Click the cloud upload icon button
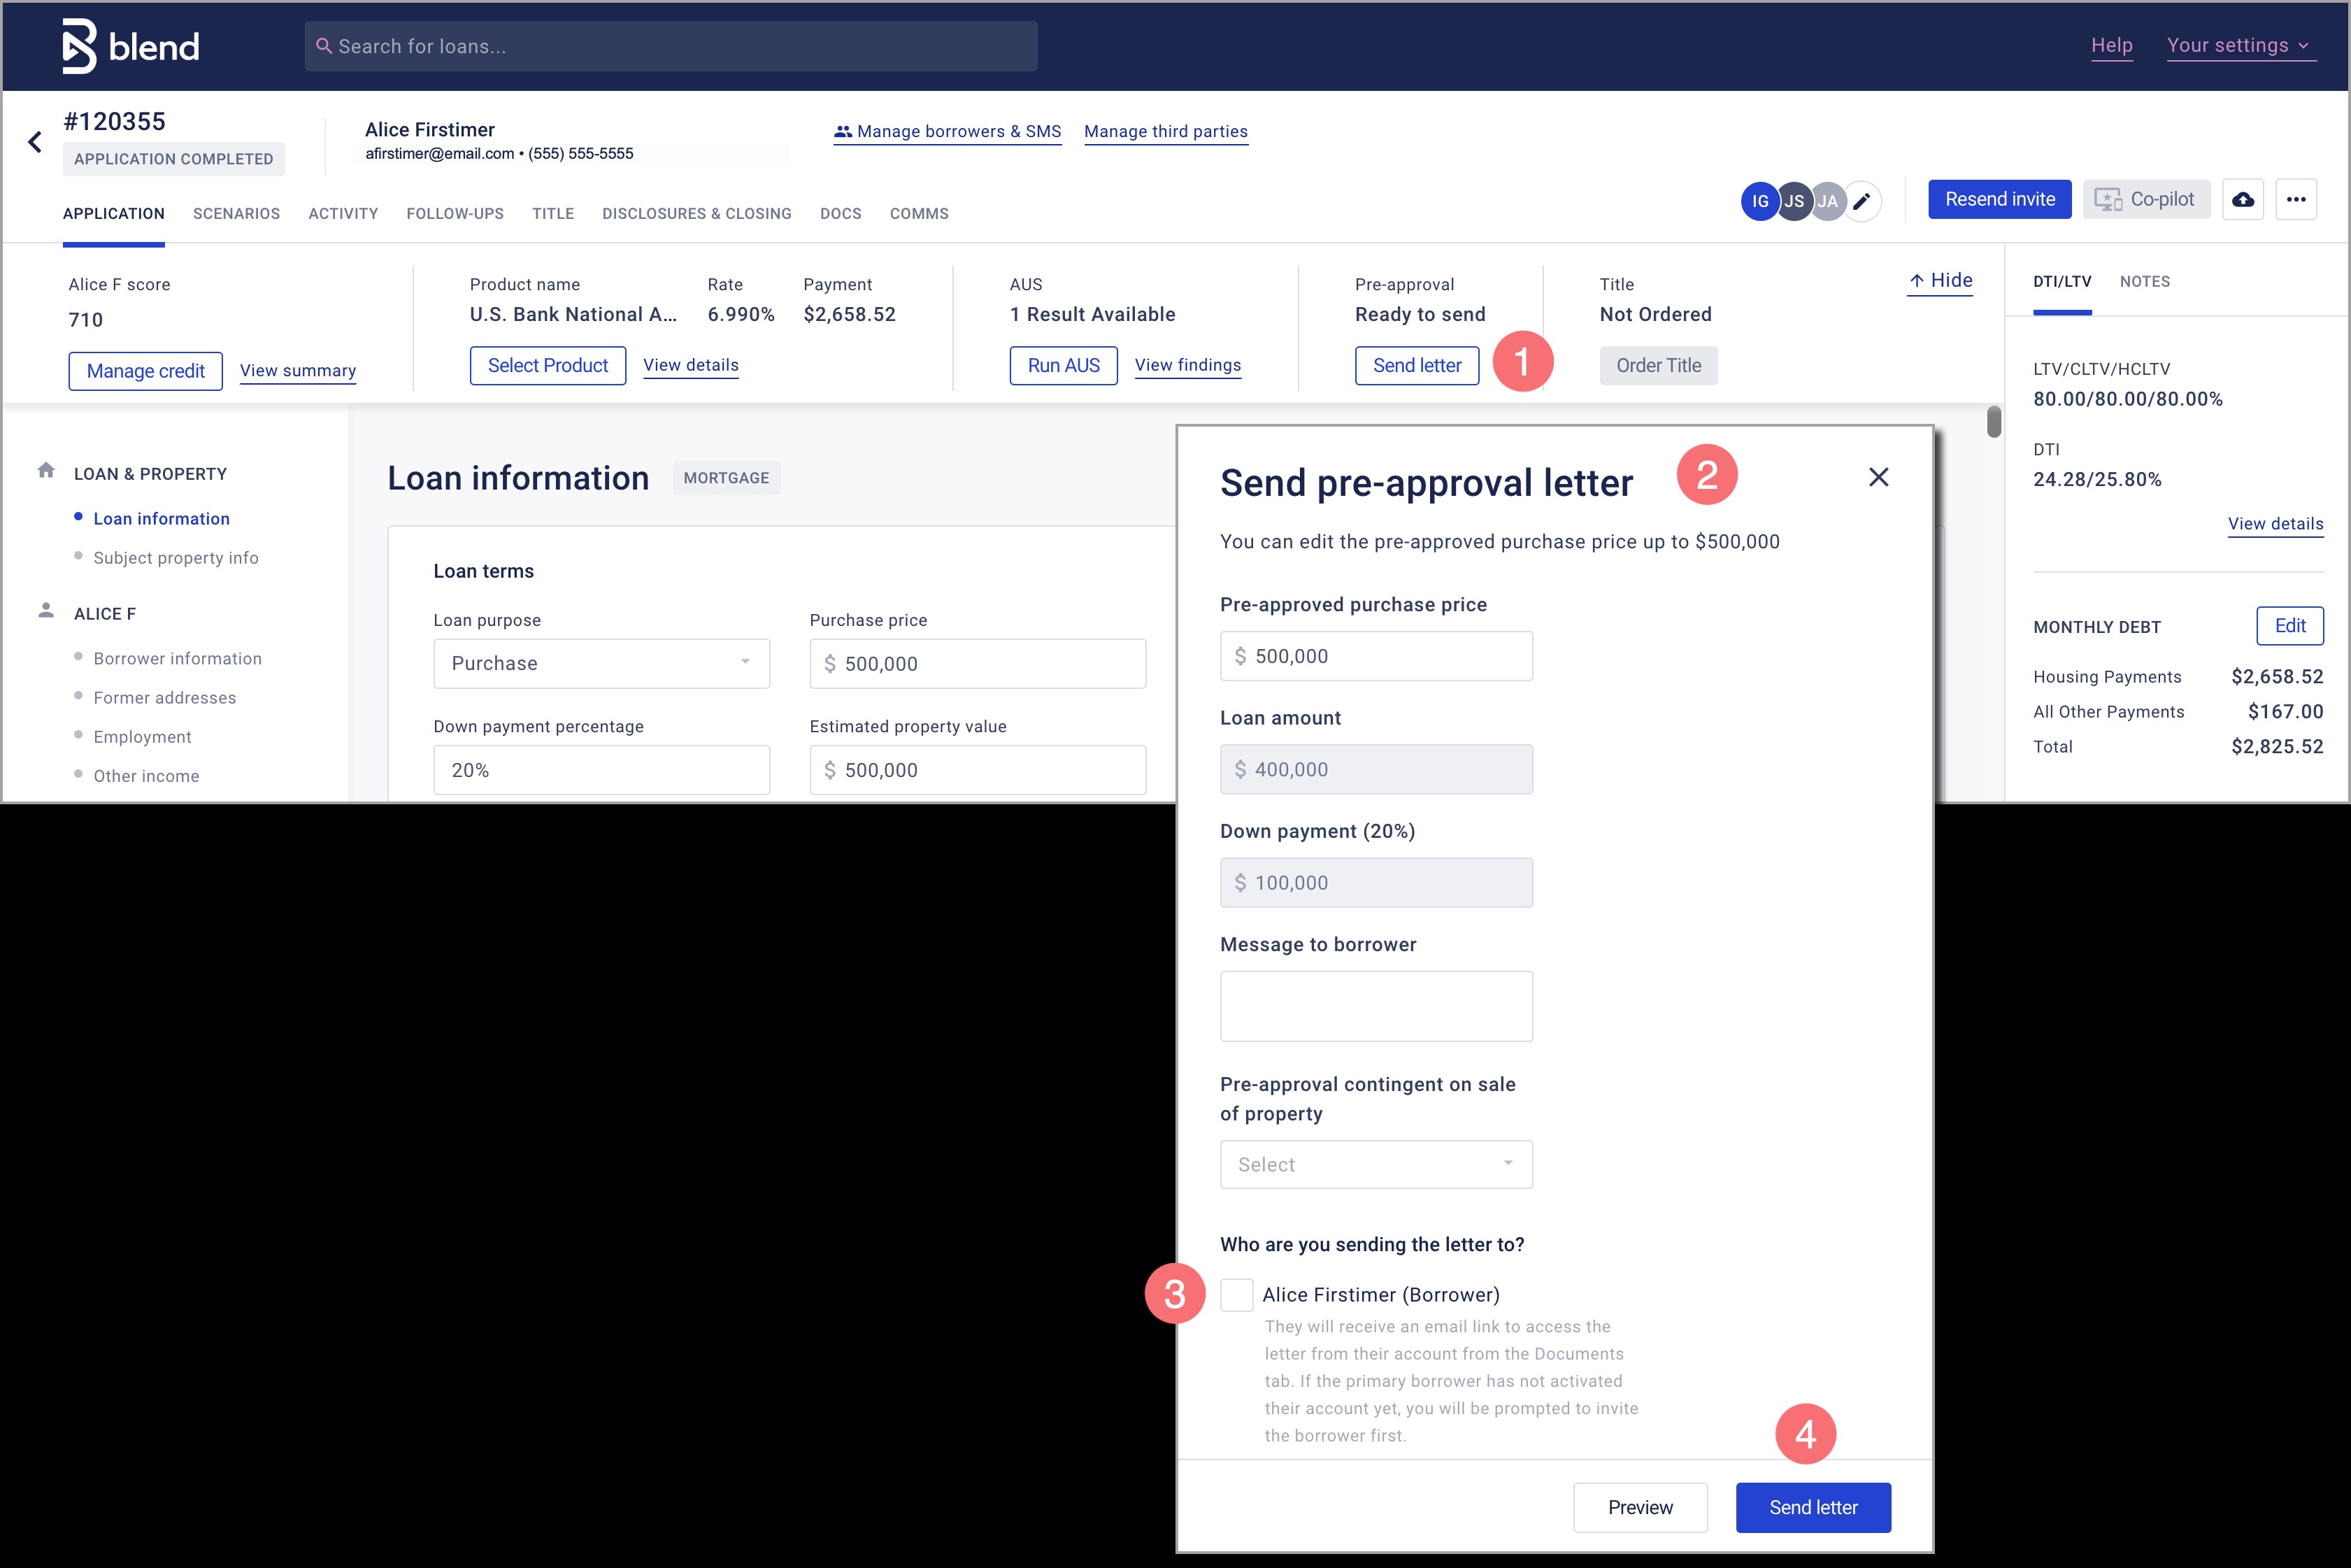This screenshot has height=1568, width=2351. 2243,199
